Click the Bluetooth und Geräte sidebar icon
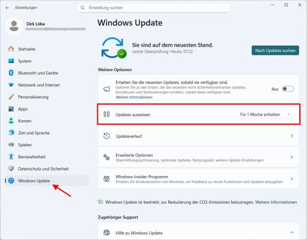Viewport: 307px width, 240px height. click(11, 73)
